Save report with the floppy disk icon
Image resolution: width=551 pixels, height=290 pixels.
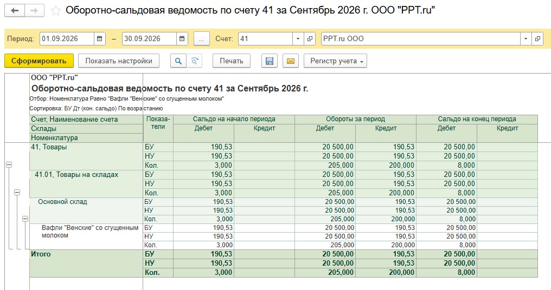click(270, 61)
